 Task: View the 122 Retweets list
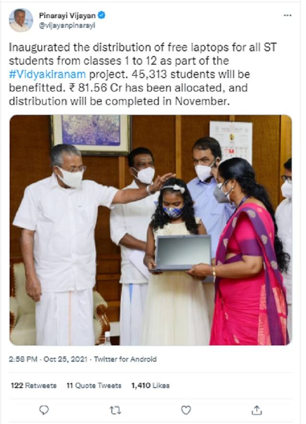click(x=34, y=385)
